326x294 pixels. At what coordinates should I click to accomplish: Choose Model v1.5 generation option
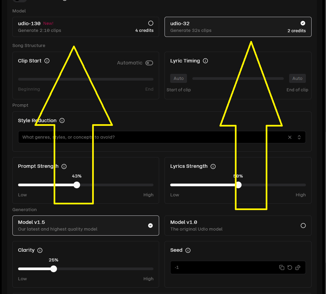(86, 226)
